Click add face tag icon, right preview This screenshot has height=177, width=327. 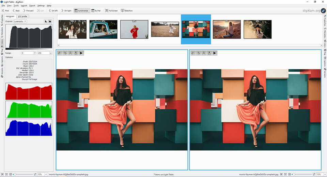tap(209, 53)
